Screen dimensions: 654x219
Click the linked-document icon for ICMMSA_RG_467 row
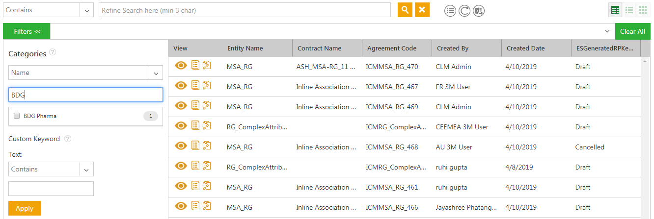pyautogui.click(x=207, y=86)
